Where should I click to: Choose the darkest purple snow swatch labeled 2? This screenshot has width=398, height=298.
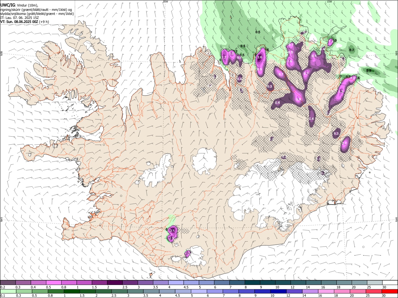[x=115, y=283]
